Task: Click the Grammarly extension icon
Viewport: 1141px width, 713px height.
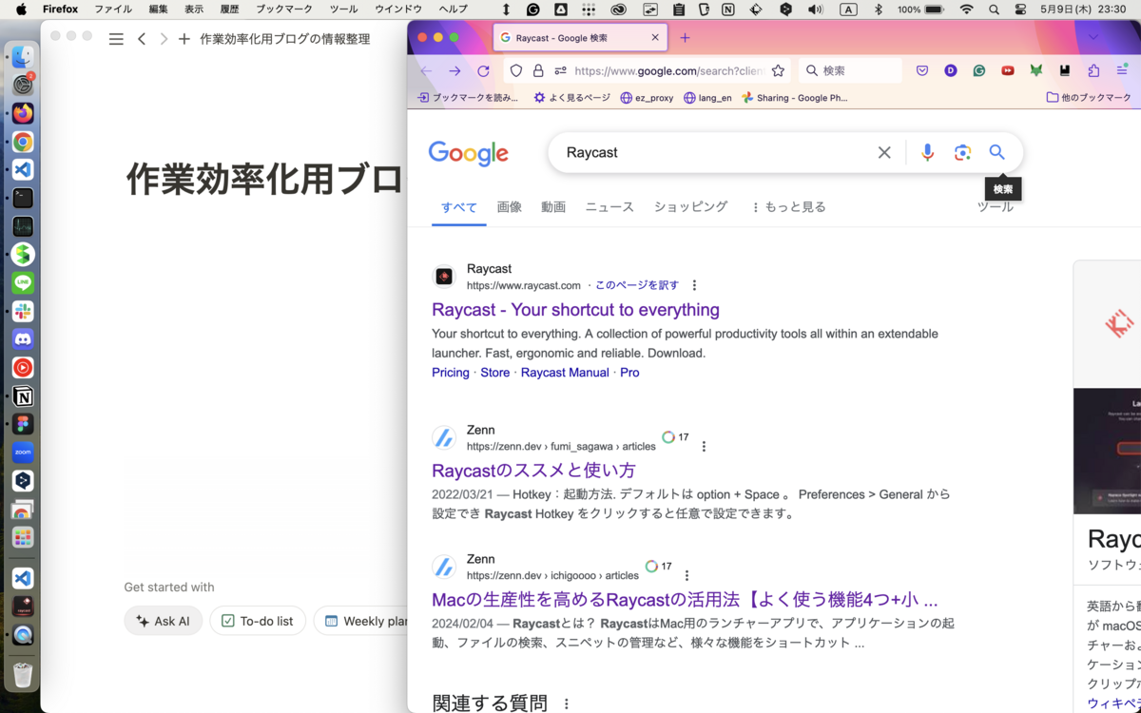Action: pyautogui.click(x=979, y=71)
